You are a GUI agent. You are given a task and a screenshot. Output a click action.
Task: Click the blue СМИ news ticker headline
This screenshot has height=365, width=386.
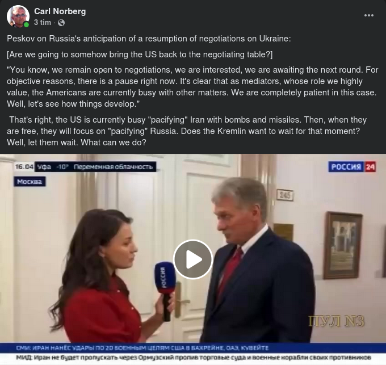click(142, 348)
